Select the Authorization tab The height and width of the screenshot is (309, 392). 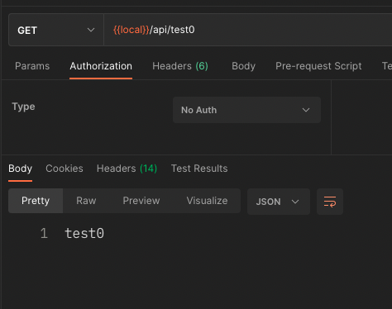pyautogui.click(x=101, y=66)
